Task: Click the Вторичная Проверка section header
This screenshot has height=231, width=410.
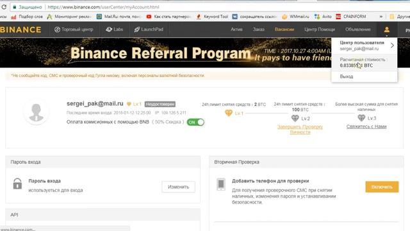Action: click(x=306, y=162)
